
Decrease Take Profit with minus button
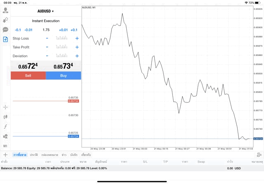pyautogui.click(x=47, y=47)
